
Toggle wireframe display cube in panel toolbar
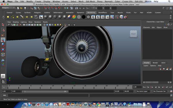click(44, 25)
